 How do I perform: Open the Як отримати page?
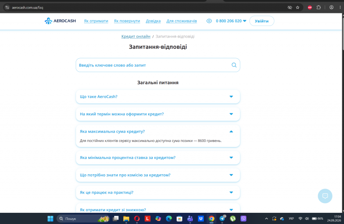coord(96,21)
